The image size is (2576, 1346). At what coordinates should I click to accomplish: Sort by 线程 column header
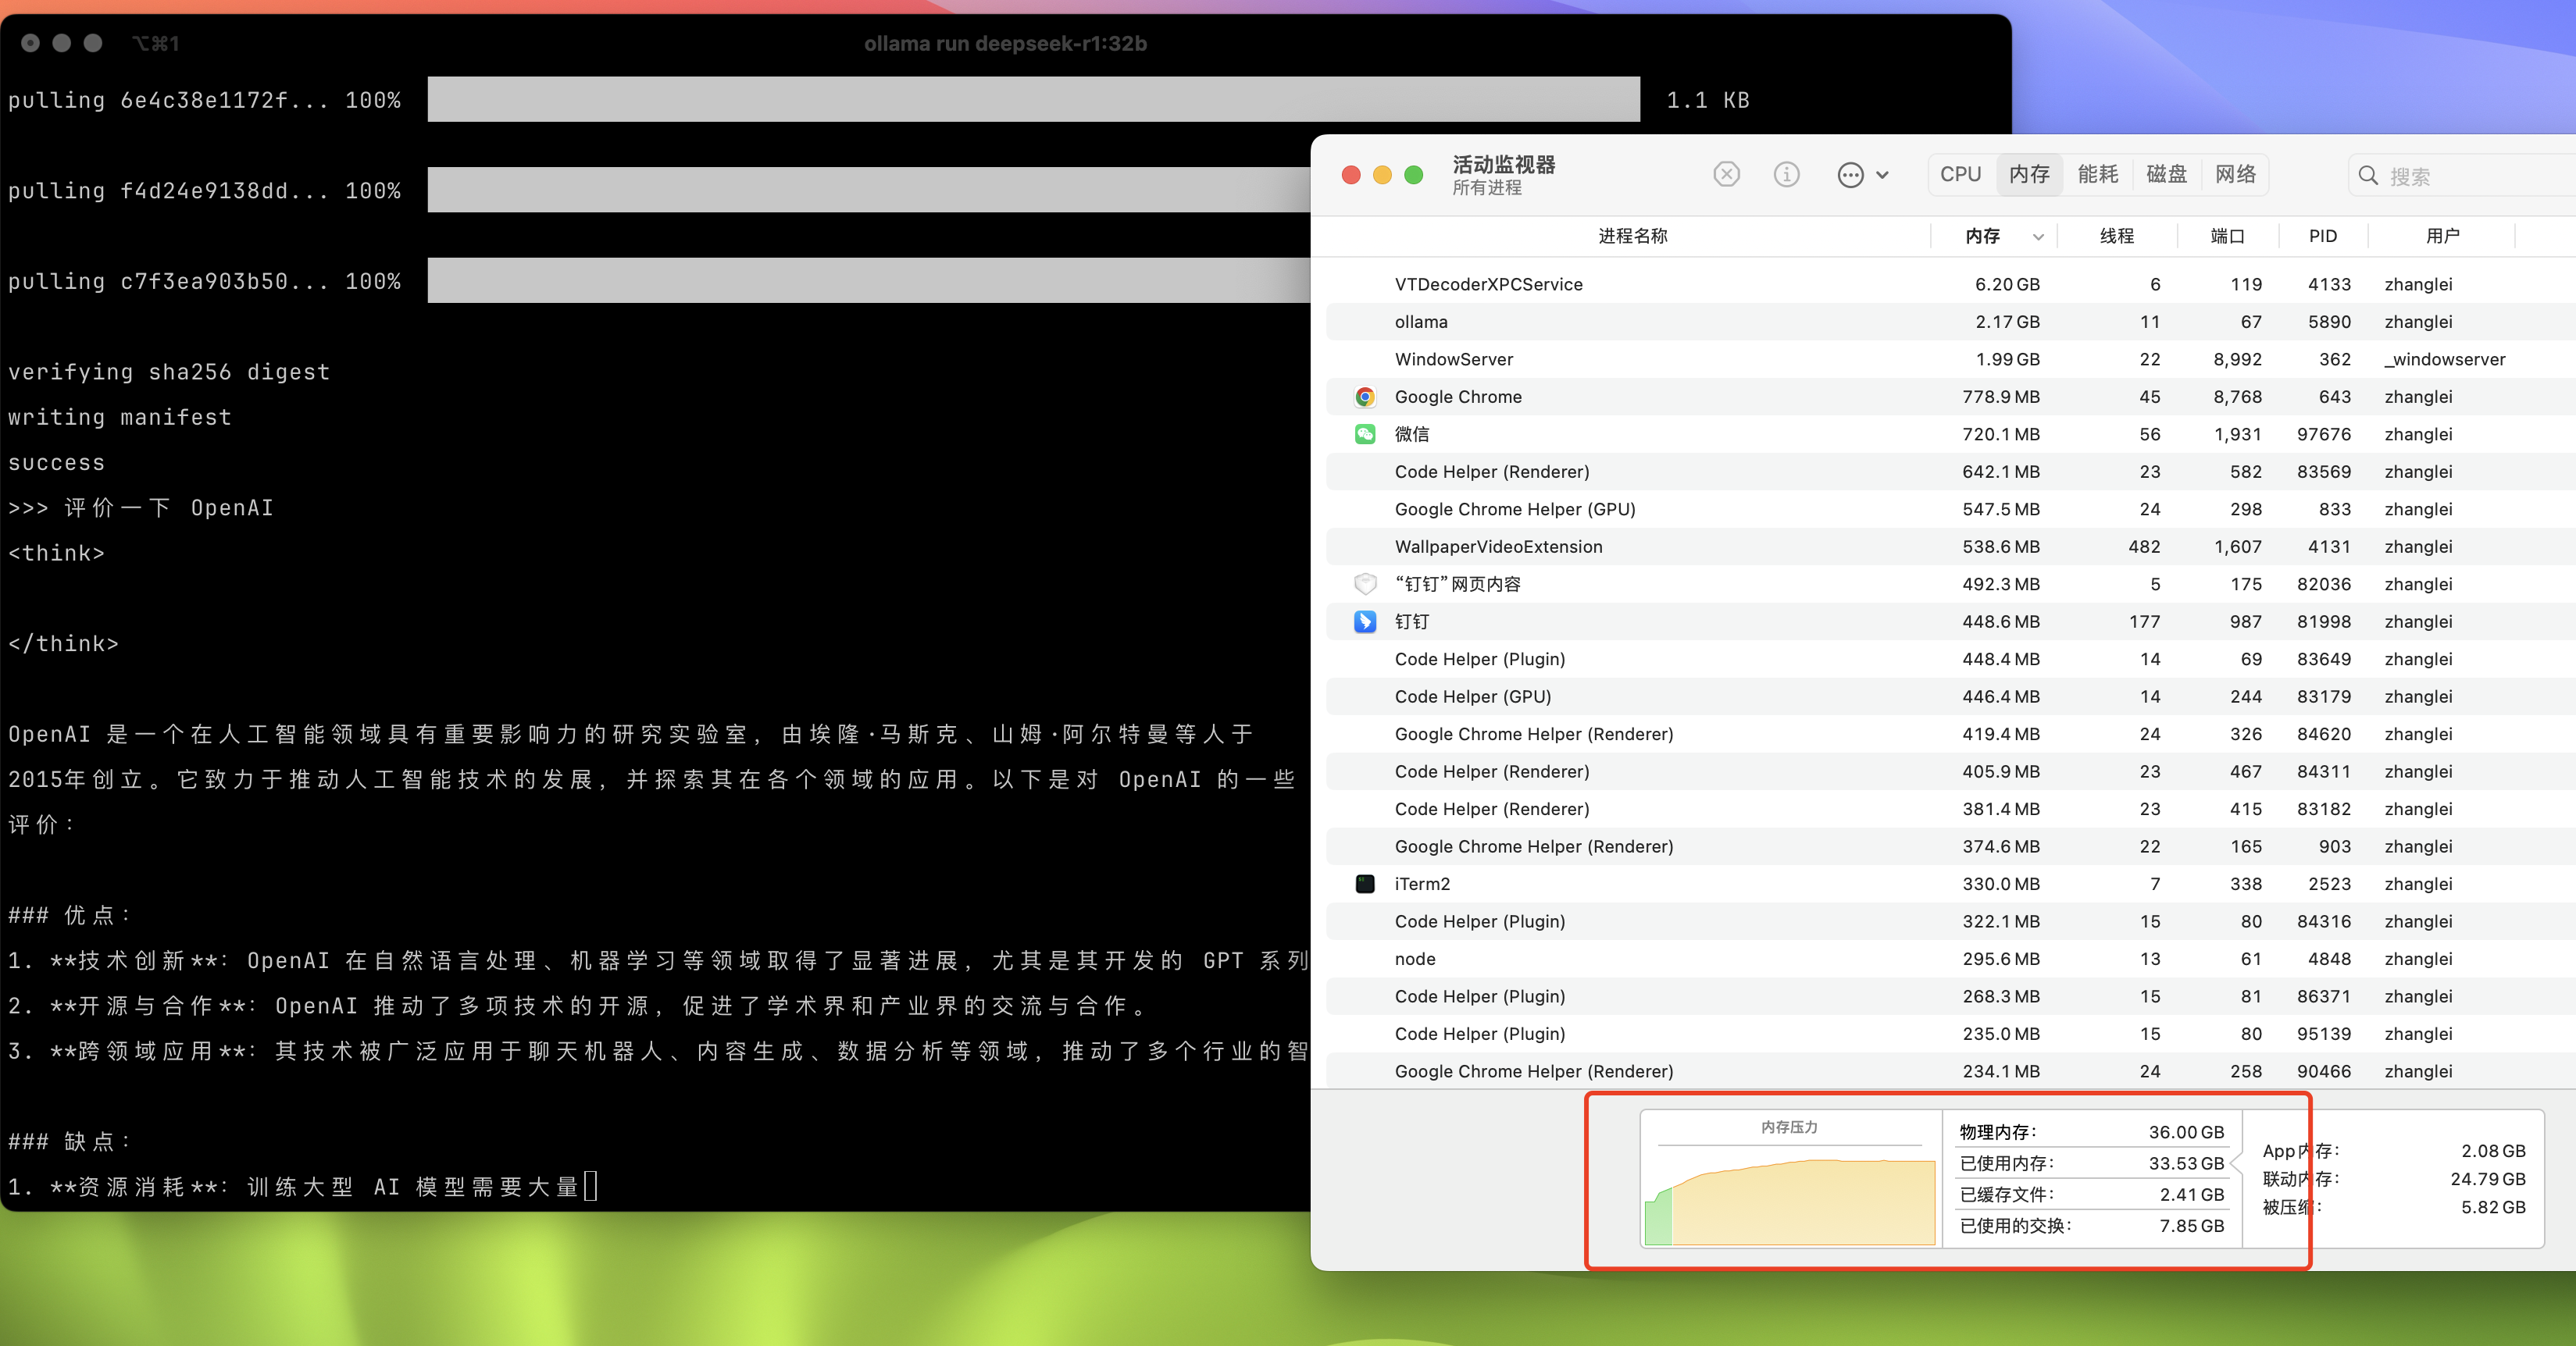point(2116,236)
